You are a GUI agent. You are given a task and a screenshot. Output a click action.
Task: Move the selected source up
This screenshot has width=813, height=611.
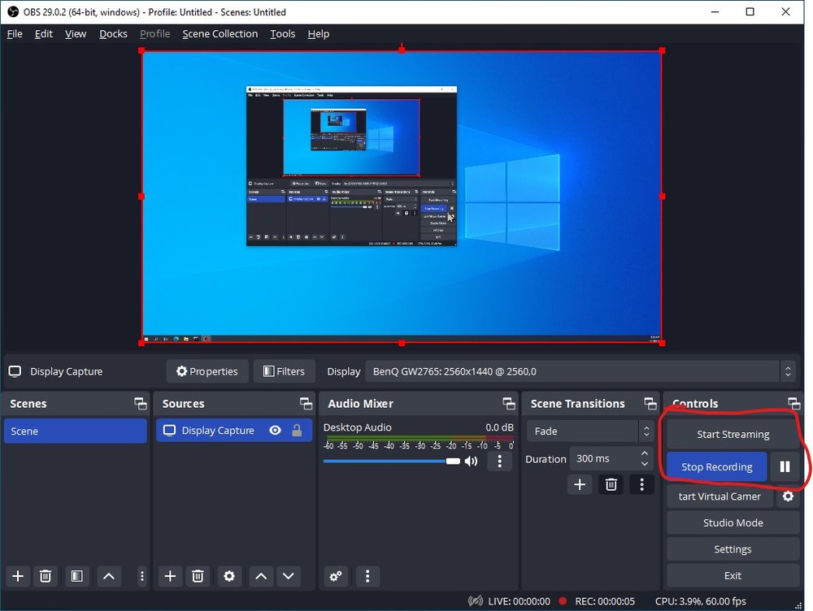point(261,576)
